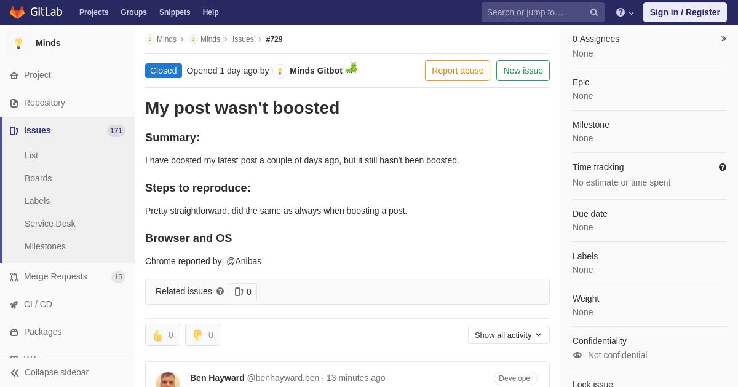Click the 0 Assignees heading

tap(596, 39)
